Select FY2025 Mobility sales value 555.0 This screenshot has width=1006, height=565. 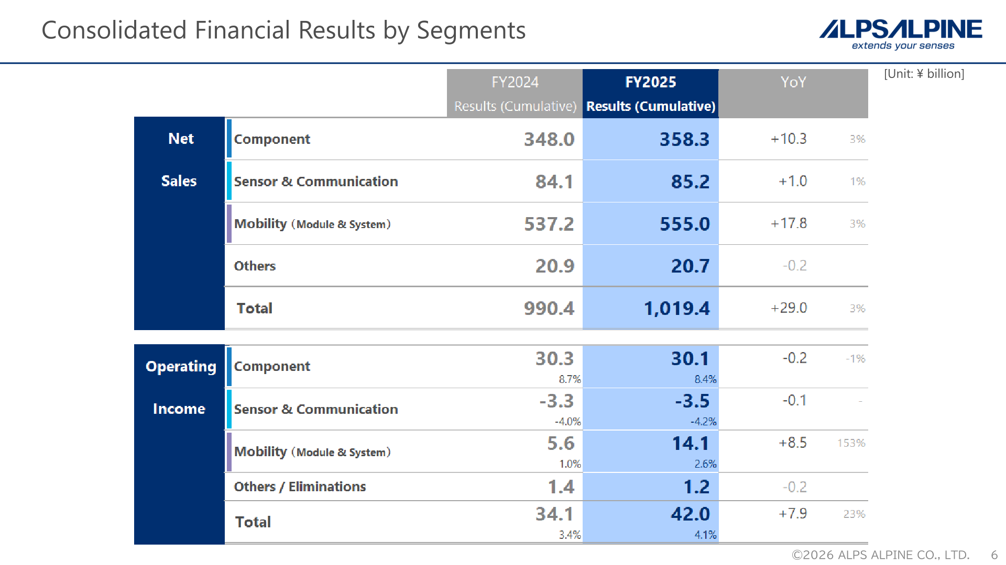685,224
